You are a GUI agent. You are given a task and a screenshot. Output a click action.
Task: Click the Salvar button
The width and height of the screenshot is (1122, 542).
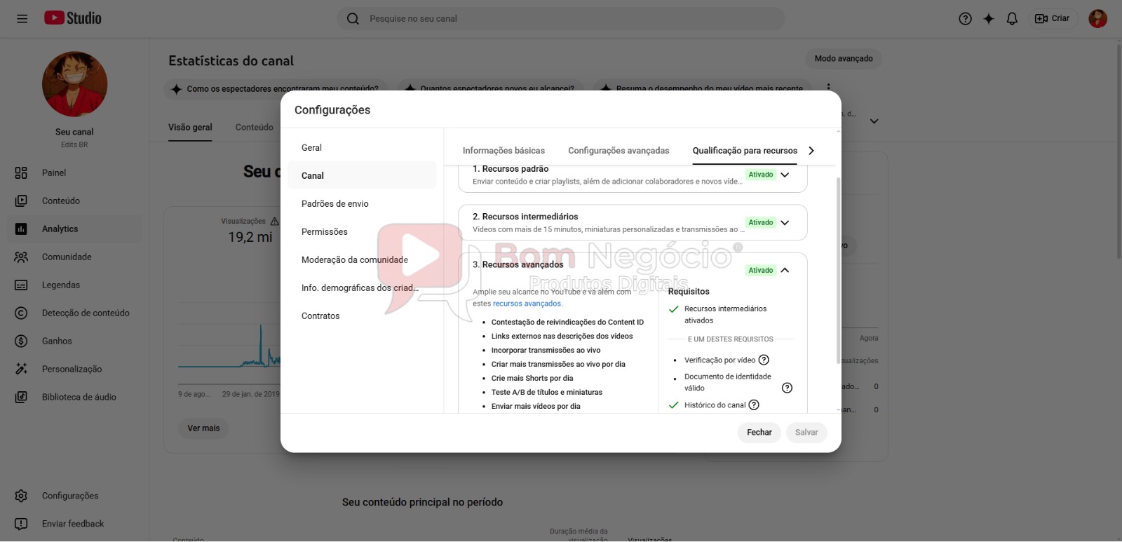tap(806, 432)
